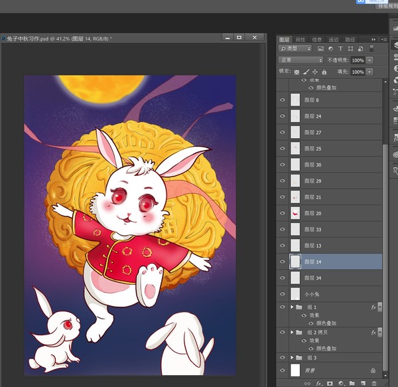The height and width of the screenshot is (387, 398).
Task: Click the fx icon on 组 2 拷贝
Action: click(x=373, y=332)
